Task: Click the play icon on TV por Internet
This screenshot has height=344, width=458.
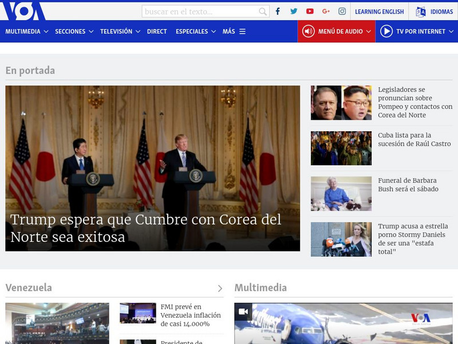Action: point(388,32)
